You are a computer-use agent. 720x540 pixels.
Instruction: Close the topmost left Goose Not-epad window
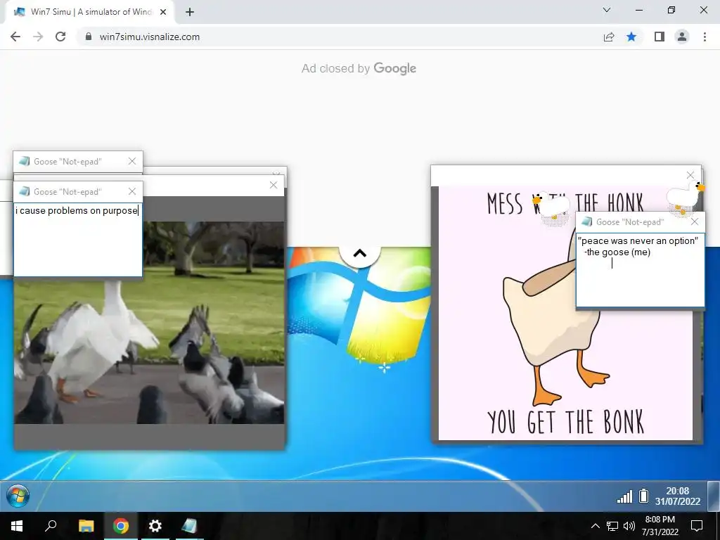[132, 161]
